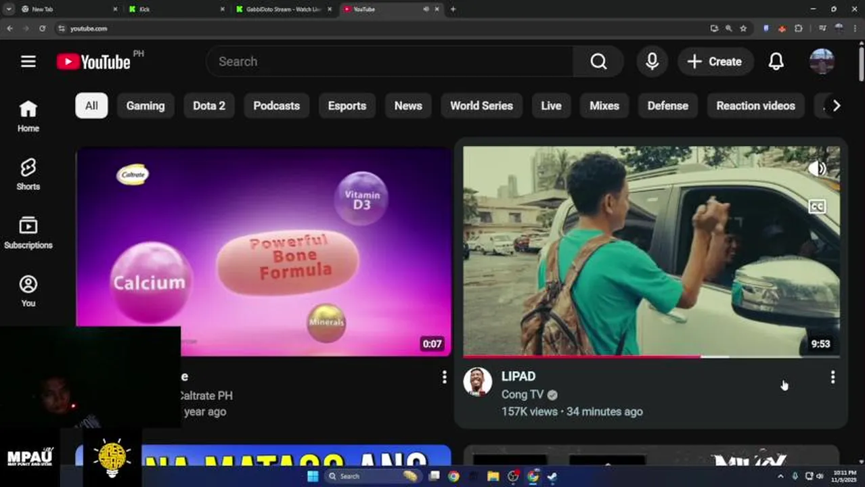Open the tab search dropdown arrow

coord(9,9)
